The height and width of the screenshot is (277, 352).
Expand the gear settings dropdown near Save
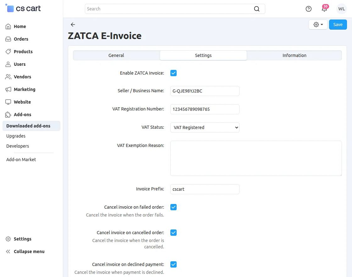(x=318, y=24)
